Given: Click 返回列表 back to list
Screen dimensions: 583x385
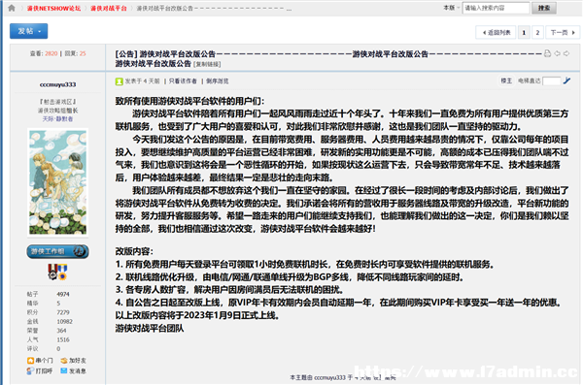Looking at the screenshot, I should [496, 33].
